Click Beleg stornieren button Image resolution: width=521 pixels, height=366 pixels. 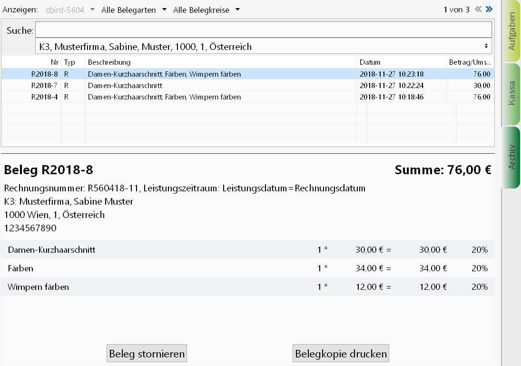click(x=147, y=354)
